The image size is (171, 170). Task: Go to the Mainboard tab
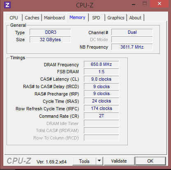tap(54, 18)
